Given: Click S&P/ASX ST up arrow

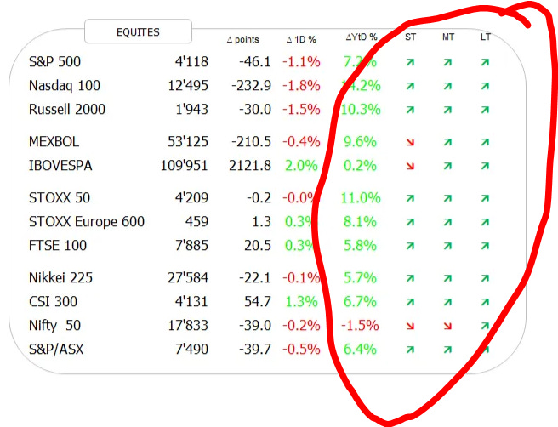Looking at the screenshot, I should point(410,350).
